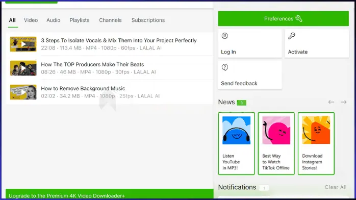Go to next news with right arrow

pyautogui.click(x=344, y=102)
